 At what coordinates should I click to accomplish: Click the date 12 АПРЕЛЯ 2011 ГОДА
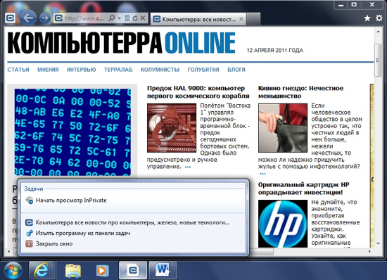275,51
